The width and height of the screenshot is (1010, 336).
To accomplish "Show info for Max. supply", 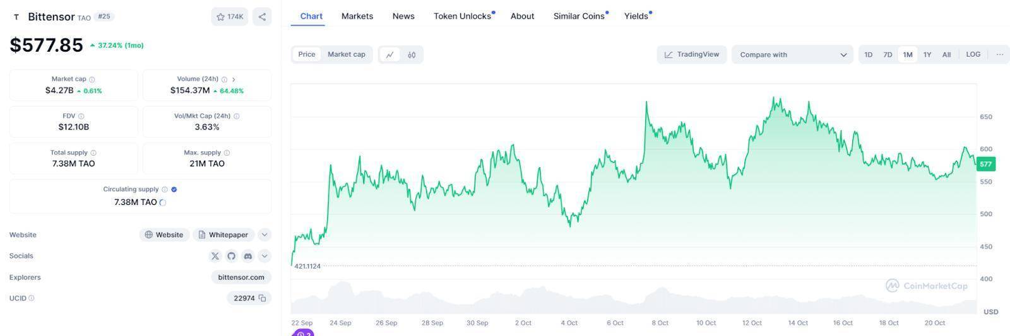I will [x=227, y=153].
